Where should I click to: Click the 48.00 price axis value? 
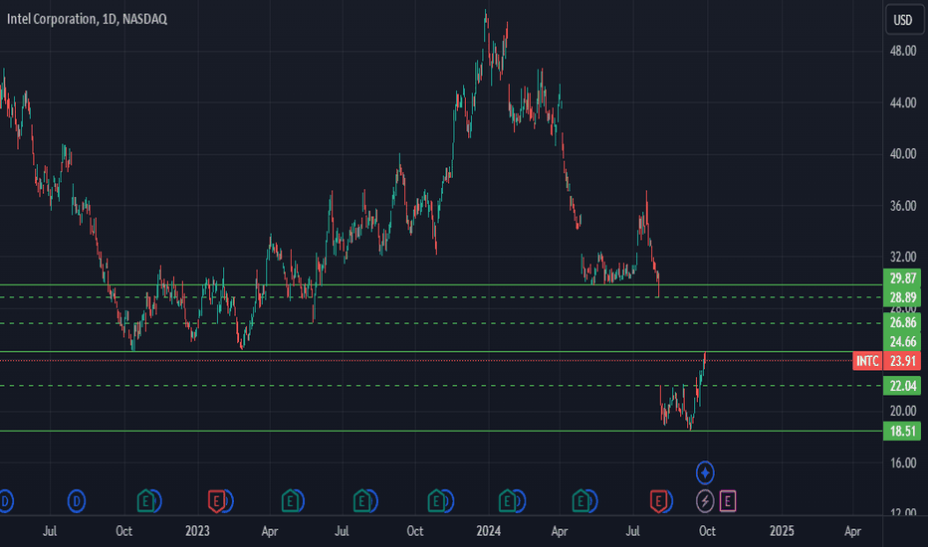click(x=902, y=52)
